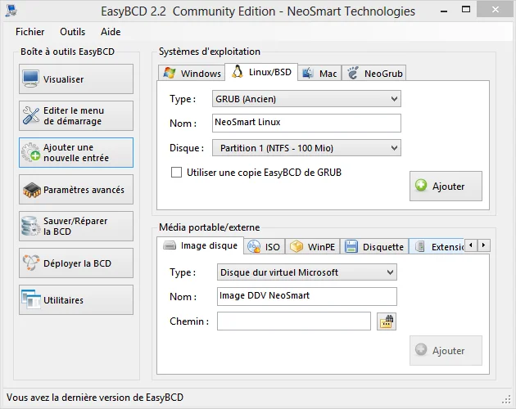Viewport: 516px width, 409px height.
Task: Click the Linux penguin tab icon
Action: pos(237,71)
